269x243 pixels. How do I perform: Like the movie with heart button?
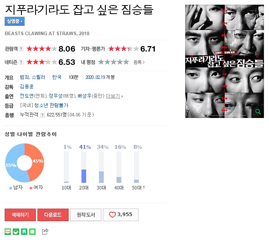click(120, 215)
